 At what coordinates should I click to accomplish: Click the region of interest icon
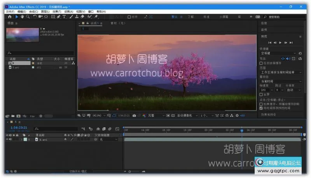click(168, 116)
